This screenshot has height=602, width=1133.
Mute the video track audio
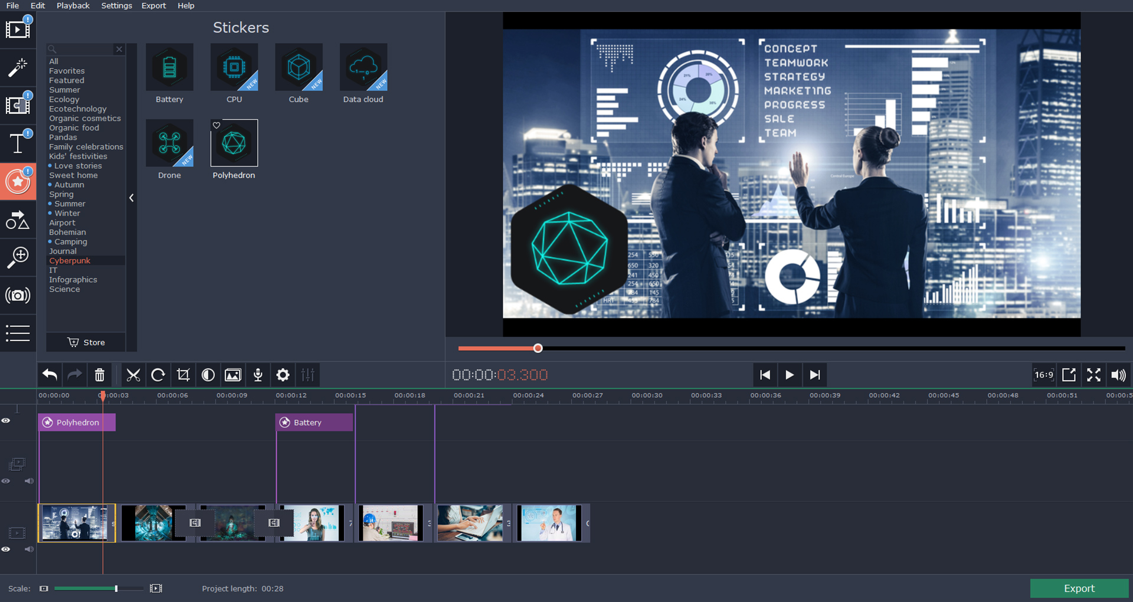click(x=29, y=549)
